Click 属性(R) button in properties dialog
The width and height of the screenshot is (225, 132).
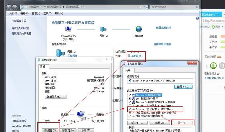click(x=182, y=123)
